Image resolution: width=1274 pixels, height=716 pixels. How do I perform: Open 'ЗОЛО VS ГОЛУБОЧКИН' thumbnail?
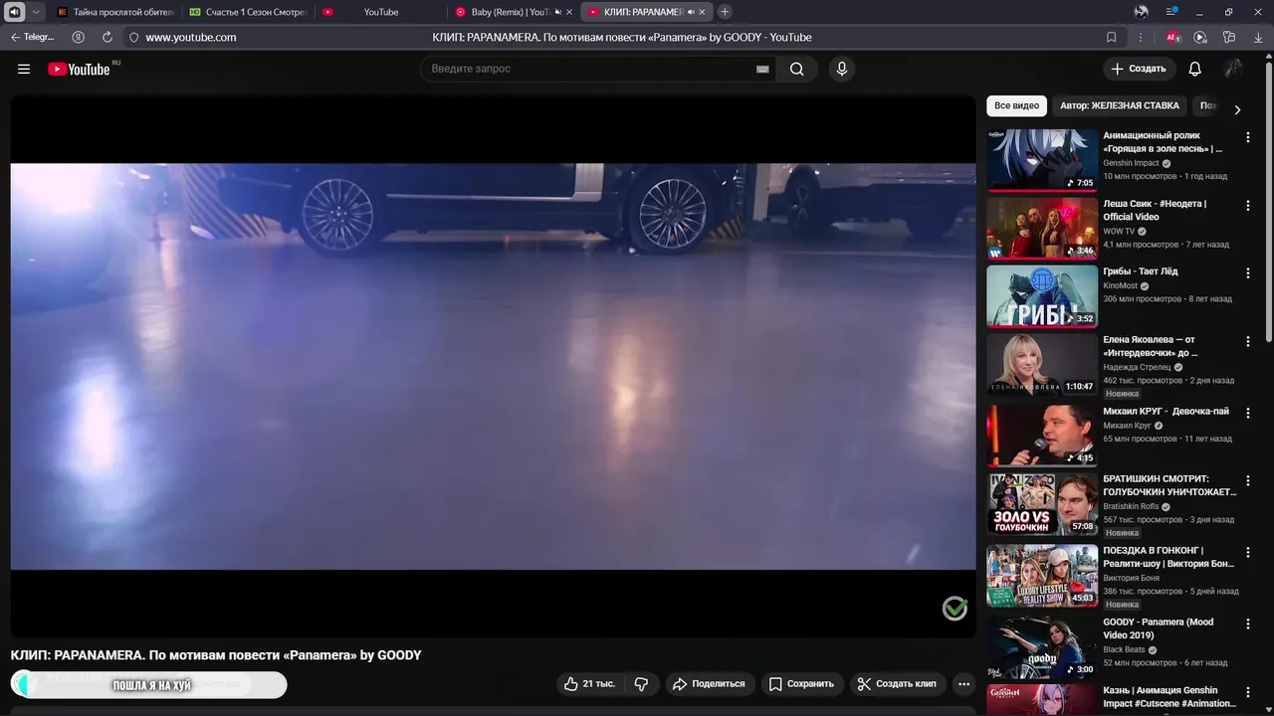click(x=1042, y=503)
